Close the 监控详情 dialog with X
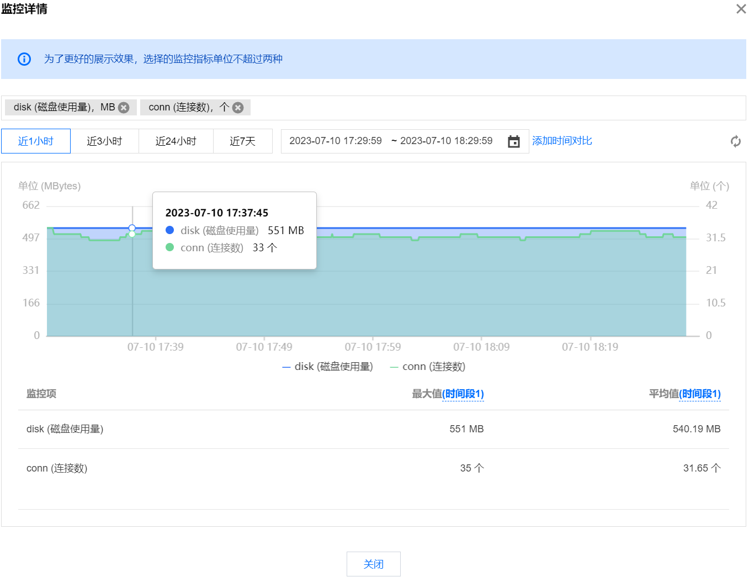 [x=741, y=9]
